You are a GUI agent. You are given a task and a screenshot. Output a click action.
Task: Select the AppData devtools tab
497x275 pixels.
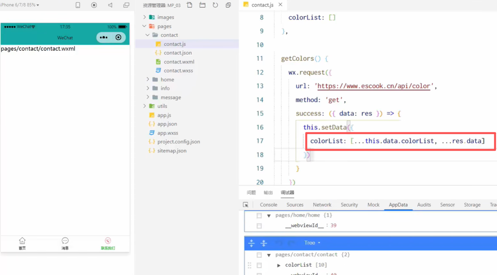398,205
